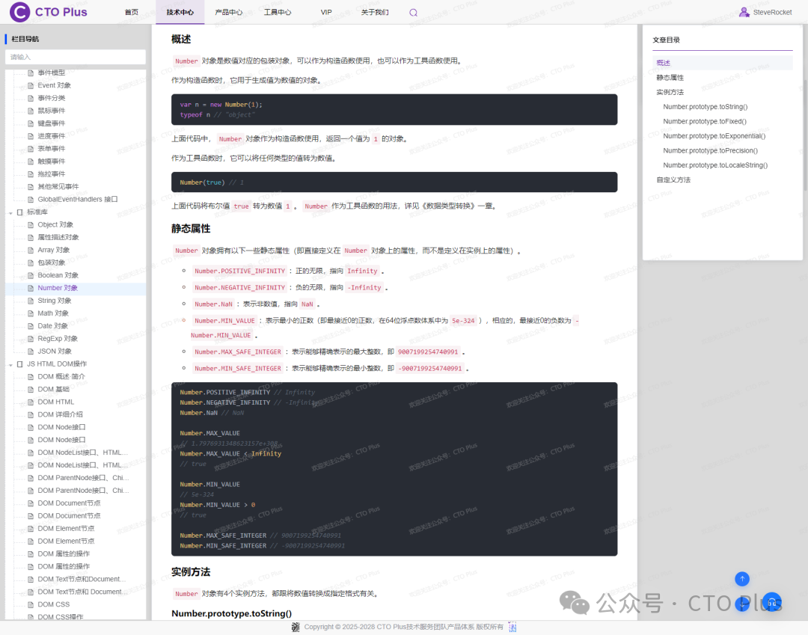The image size is (808, 635).
Task: Collapse the 标准库 tree node arrow
Action: point(10,212)
